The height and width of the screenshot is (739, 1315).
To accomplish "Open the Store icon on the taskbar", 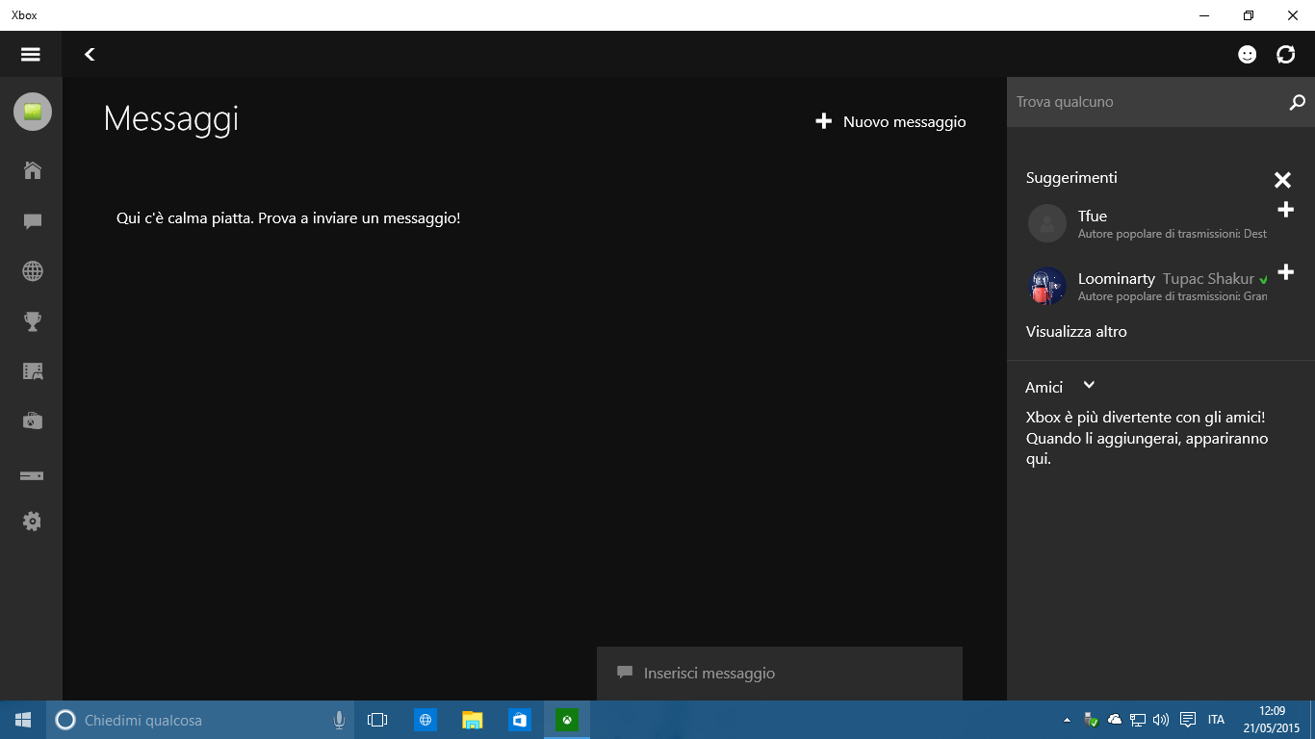I will (520, 720).
